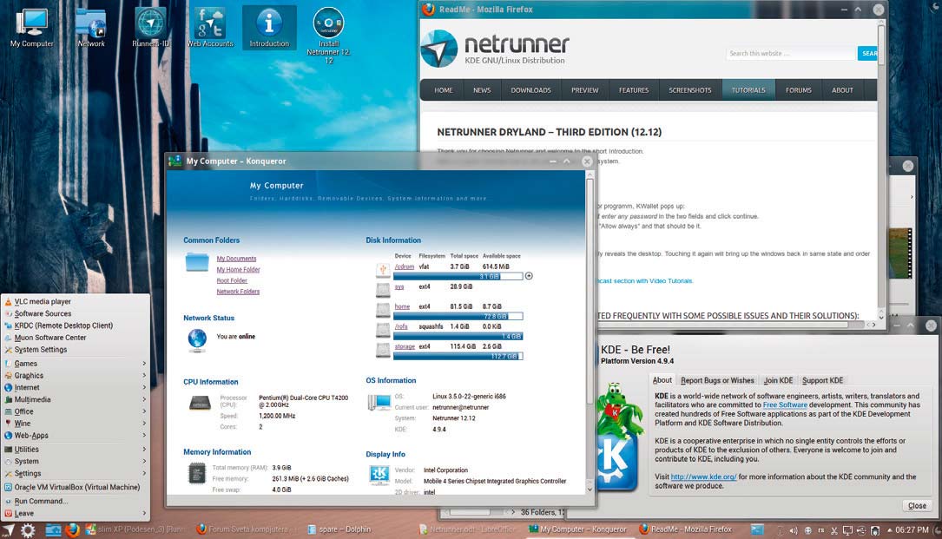
Task: Click the storage partition usage bar
Action: [x=458, y=357]
